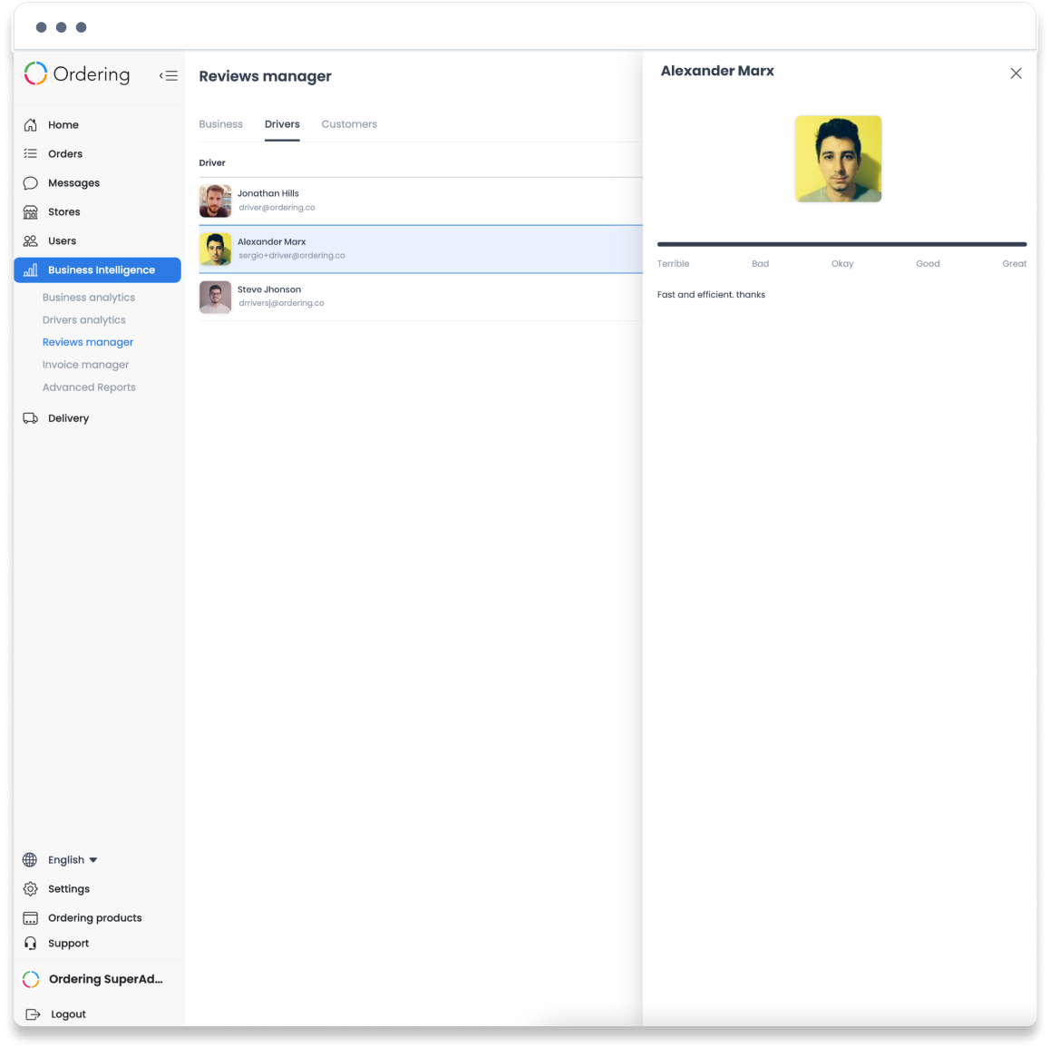Viewport: 1050px width, 1048px height.
Task: Click the Orders list icon
Action: click(x=30, y=153)
